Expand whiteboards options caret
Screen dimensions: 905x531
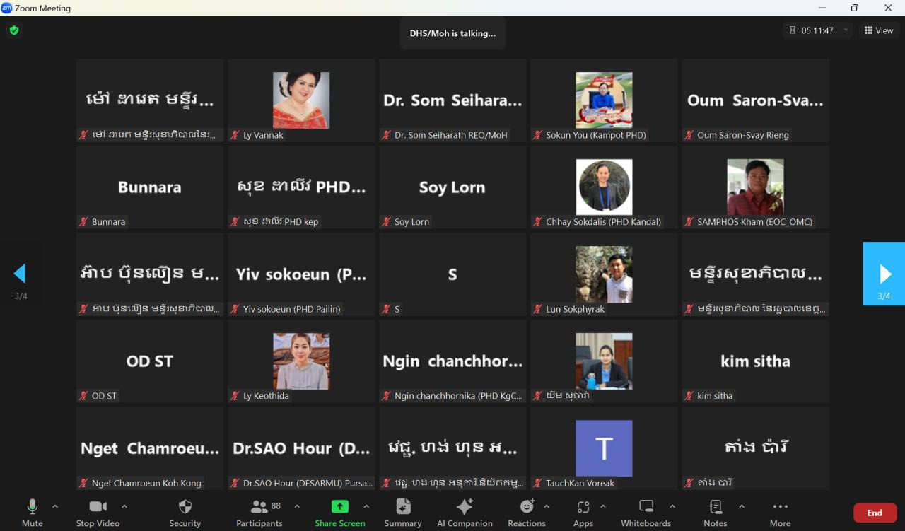(x=672, y=506)
